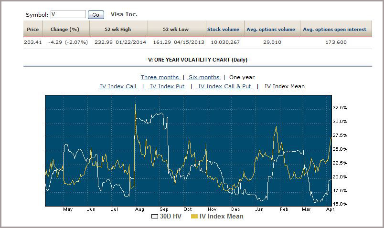384x228 pixels.
Task: Click the Symbol: field label
Action: (37, 15)
